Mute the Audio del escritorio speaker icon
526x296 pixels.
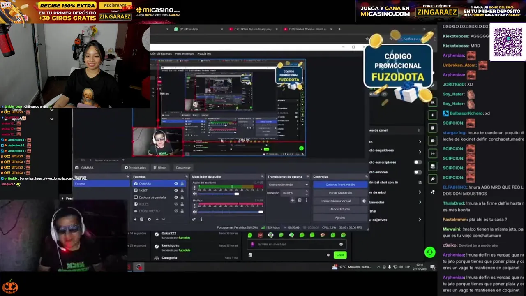click(x=195, y=194)
